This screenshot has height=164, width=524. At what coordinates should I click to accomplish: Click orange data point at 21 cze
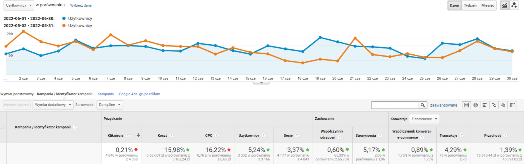[x=355, y=38]
